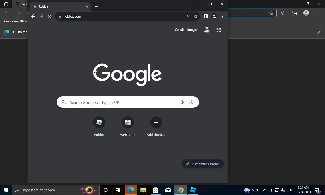Open Chrome's three-dot menu

coord(222,16)
